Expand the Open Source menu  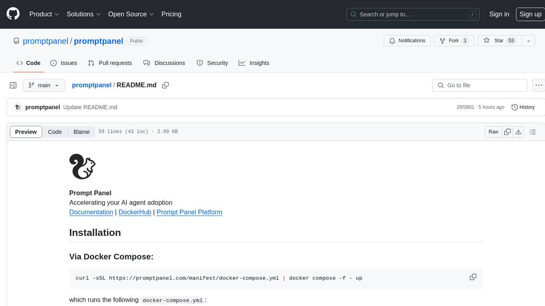[131, 14]
